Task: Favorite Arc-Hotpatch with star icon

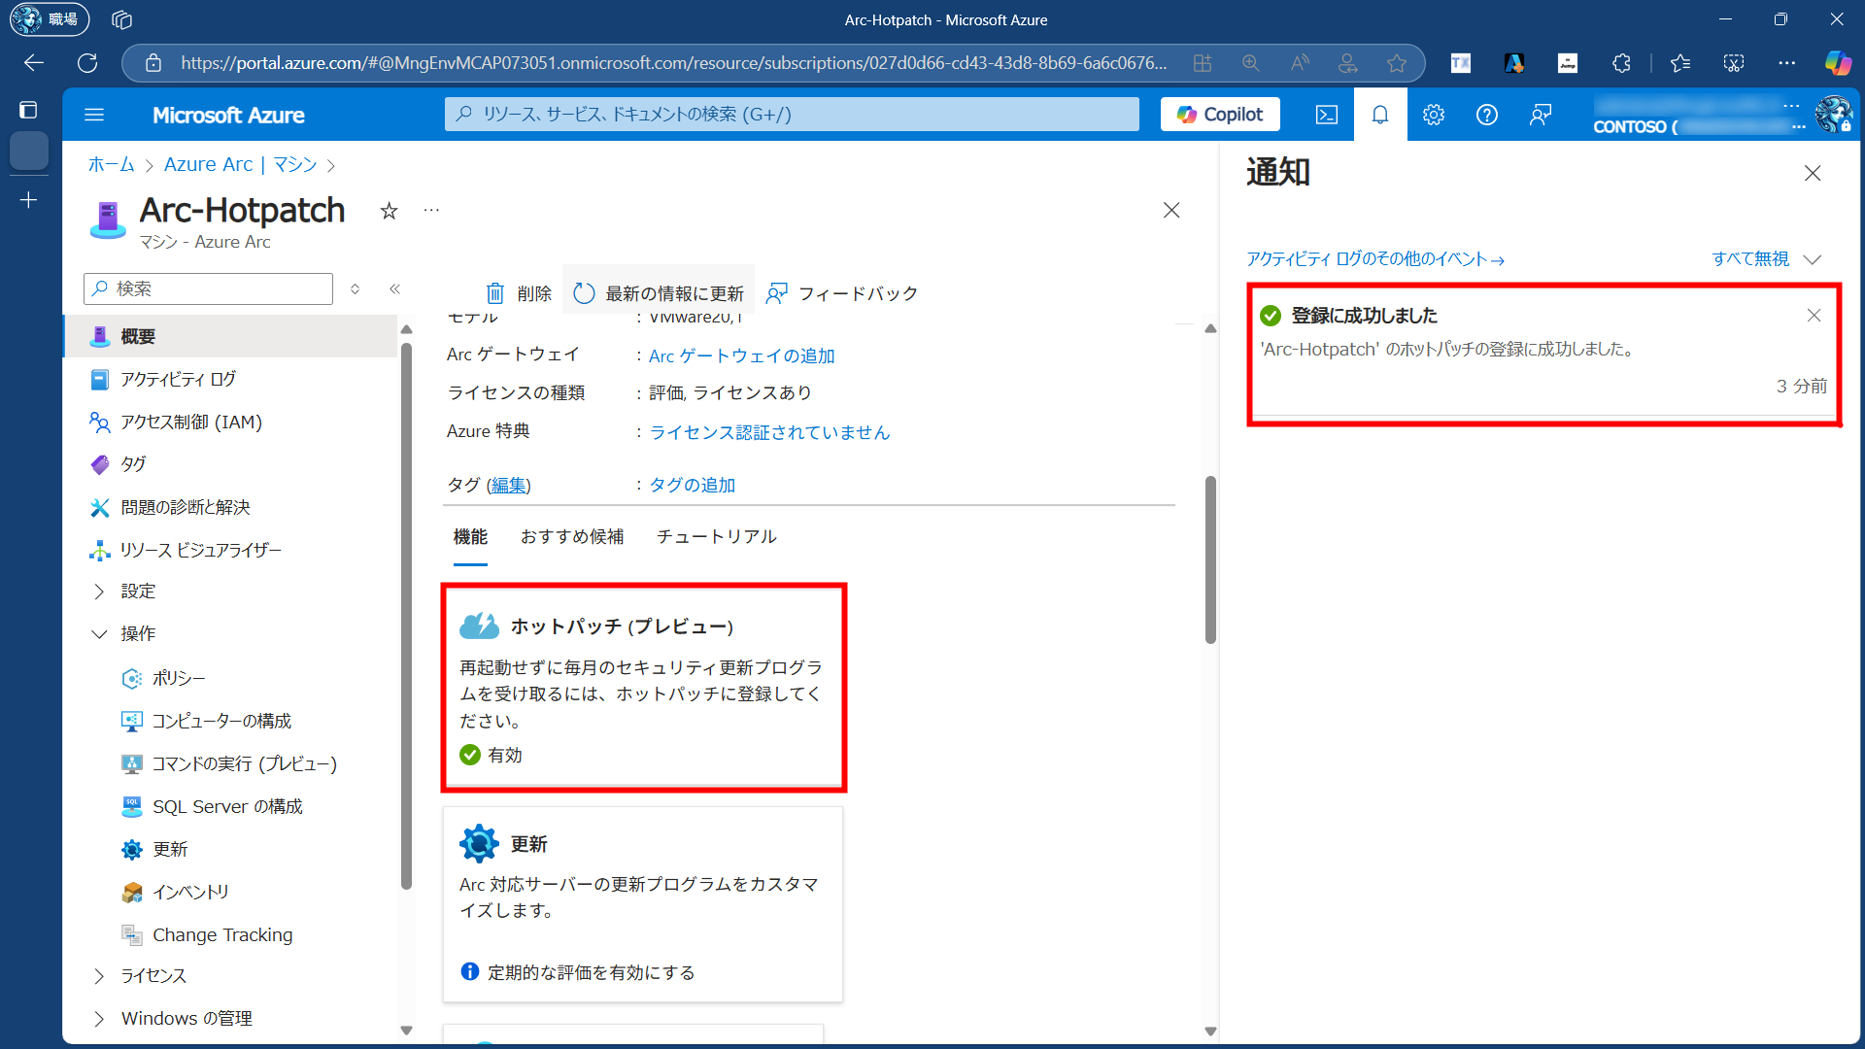Action: (389, 211)
